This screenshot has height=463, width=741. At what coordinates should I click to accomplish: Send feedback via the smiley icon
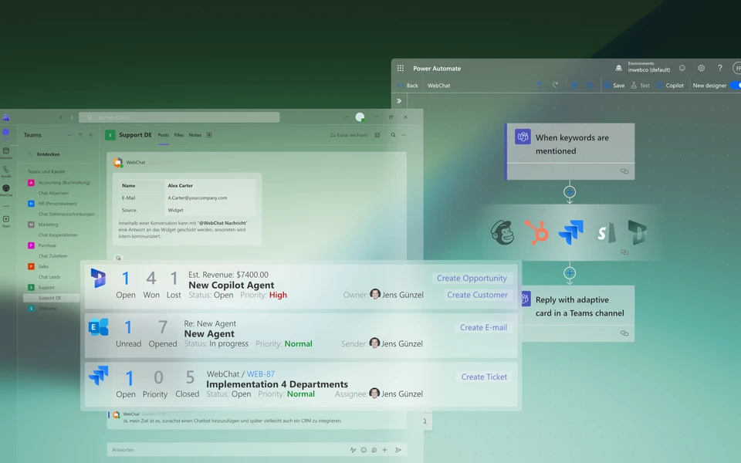[x=682, y=68]
